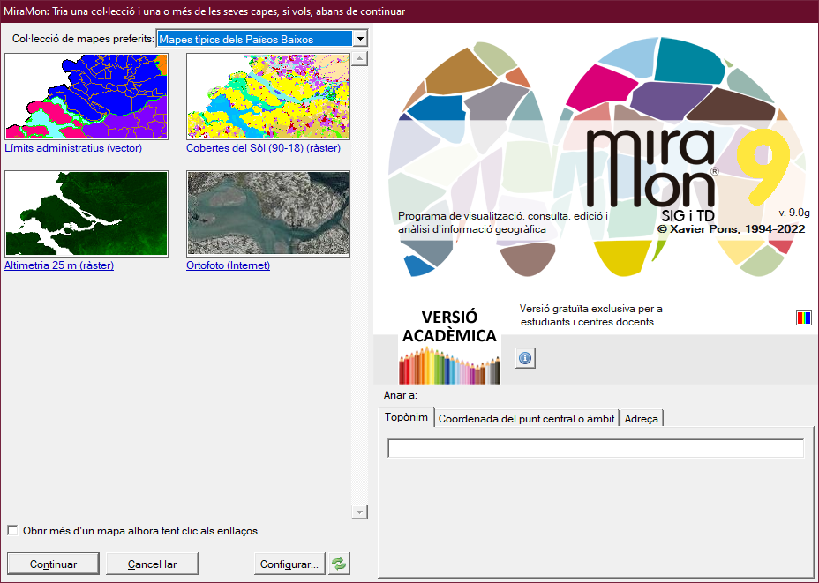The image size is (819, 583).
Task: Click the selected collection 'Mapes típics dels Països Baixos'
Action: [255, 39]
